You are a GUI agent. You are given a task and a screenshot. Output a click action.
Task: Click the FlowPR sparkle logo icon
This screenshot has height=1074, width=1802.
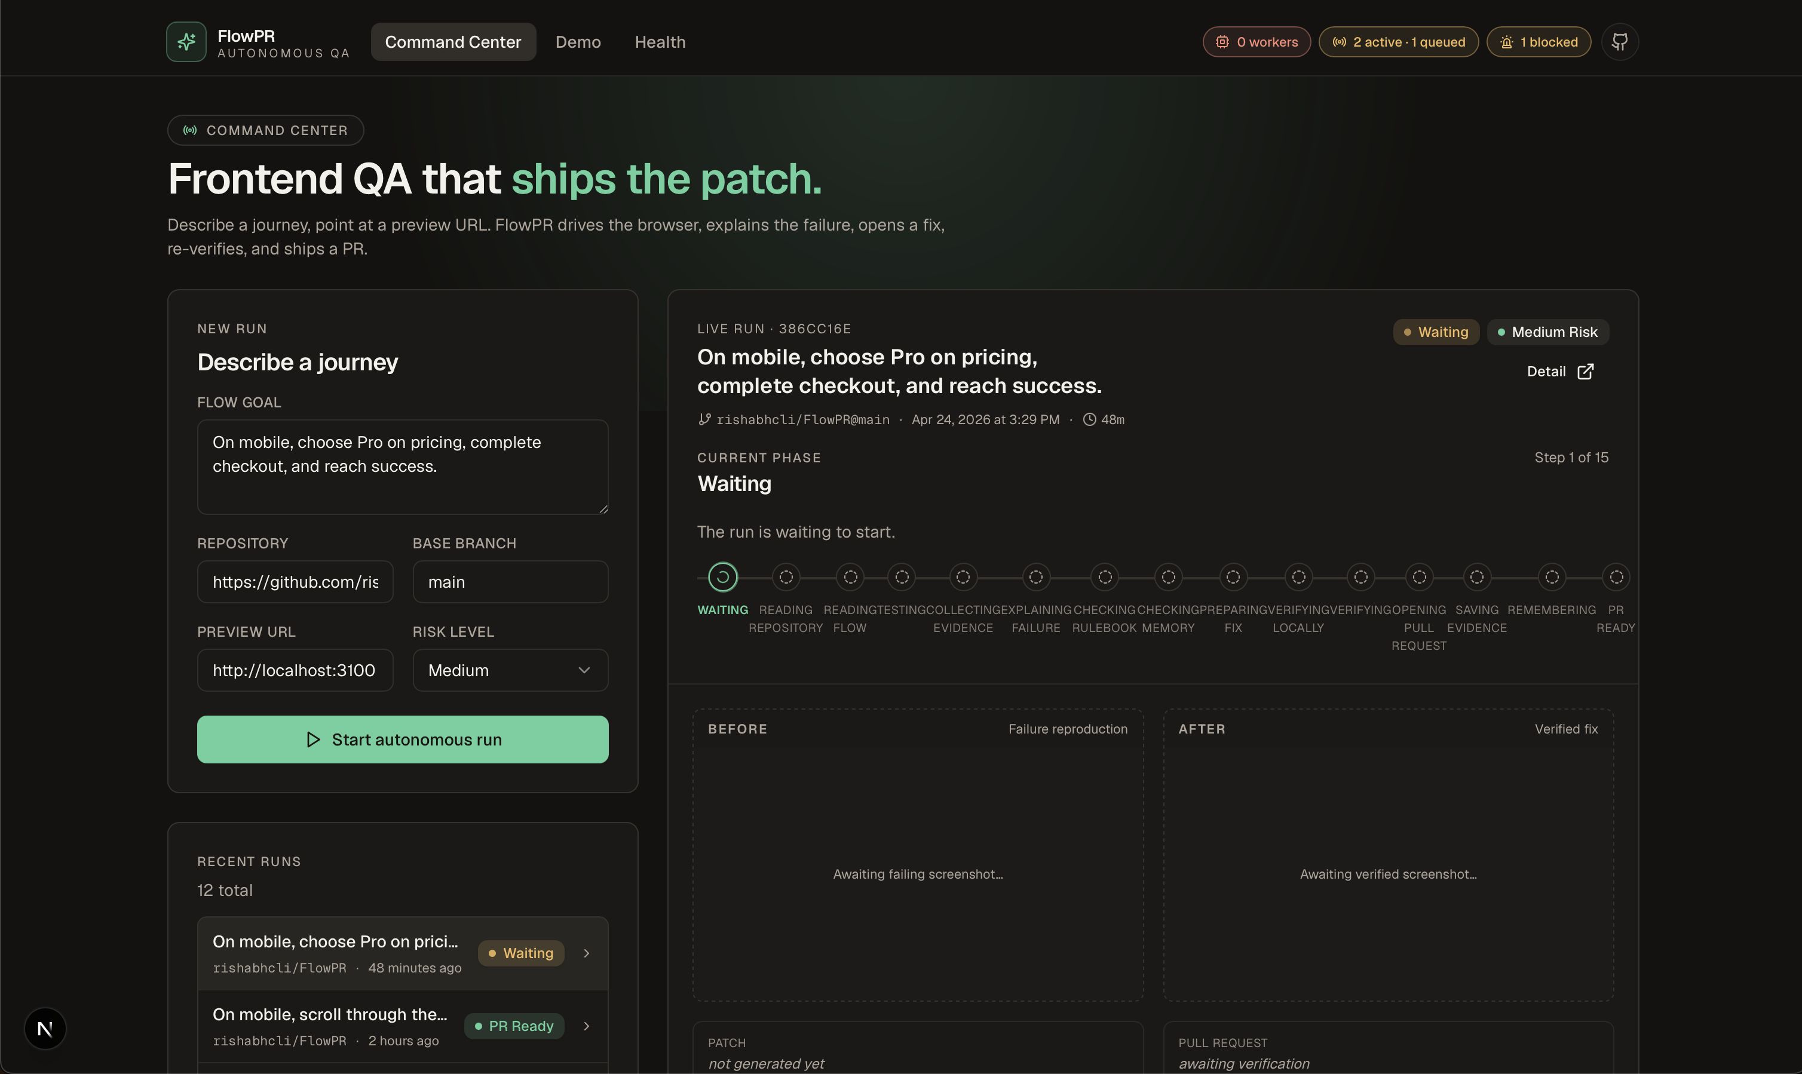(186, 42)
